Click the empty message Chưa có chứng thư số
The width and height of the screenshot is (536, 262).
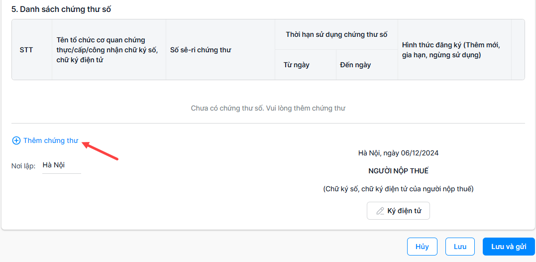[268, 108]
